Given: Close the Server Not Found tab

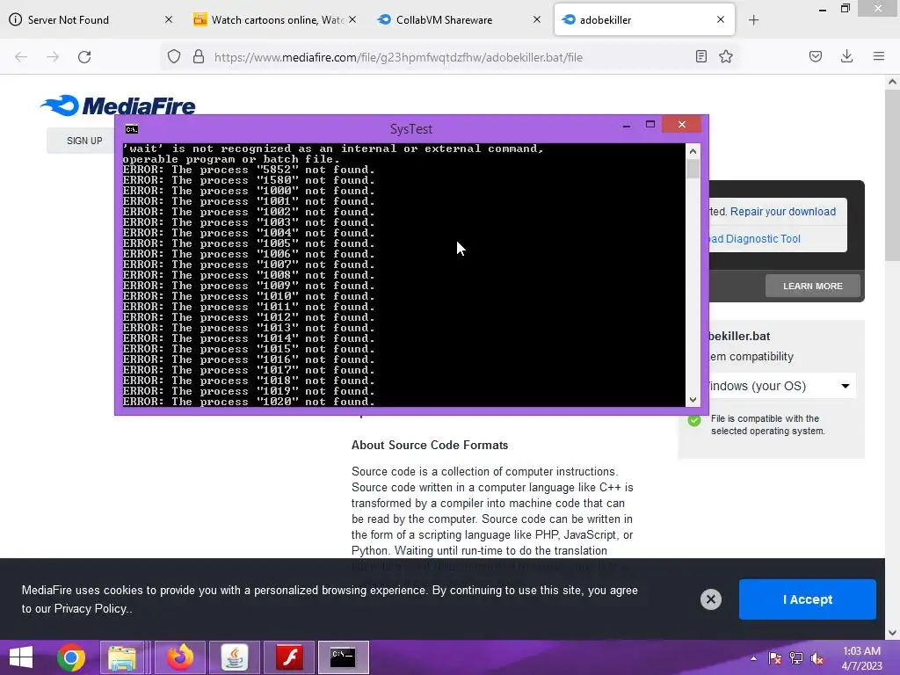Looking at the screenshot, I should (x=168, y=19).
